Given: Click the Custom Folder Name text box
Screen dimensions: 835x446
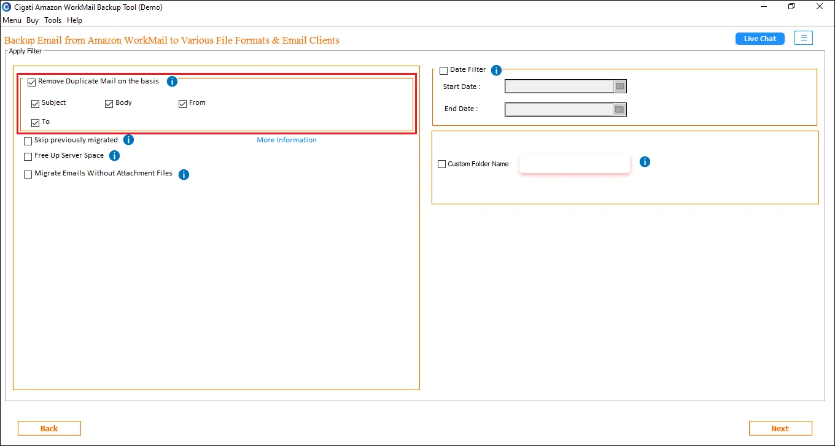Looking at the screenshot, I should point(575,164).
